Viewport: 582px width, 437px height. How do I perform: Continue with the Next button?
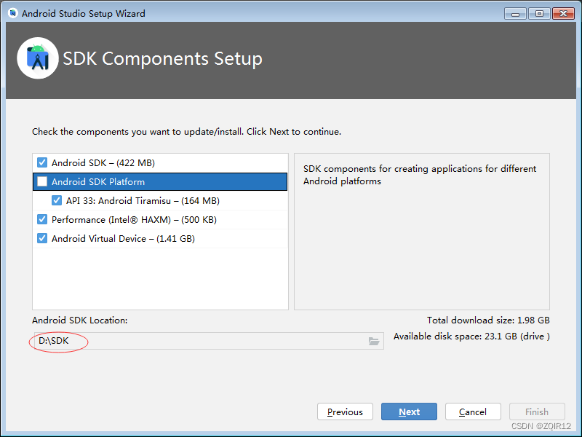(x=409, y=412)
